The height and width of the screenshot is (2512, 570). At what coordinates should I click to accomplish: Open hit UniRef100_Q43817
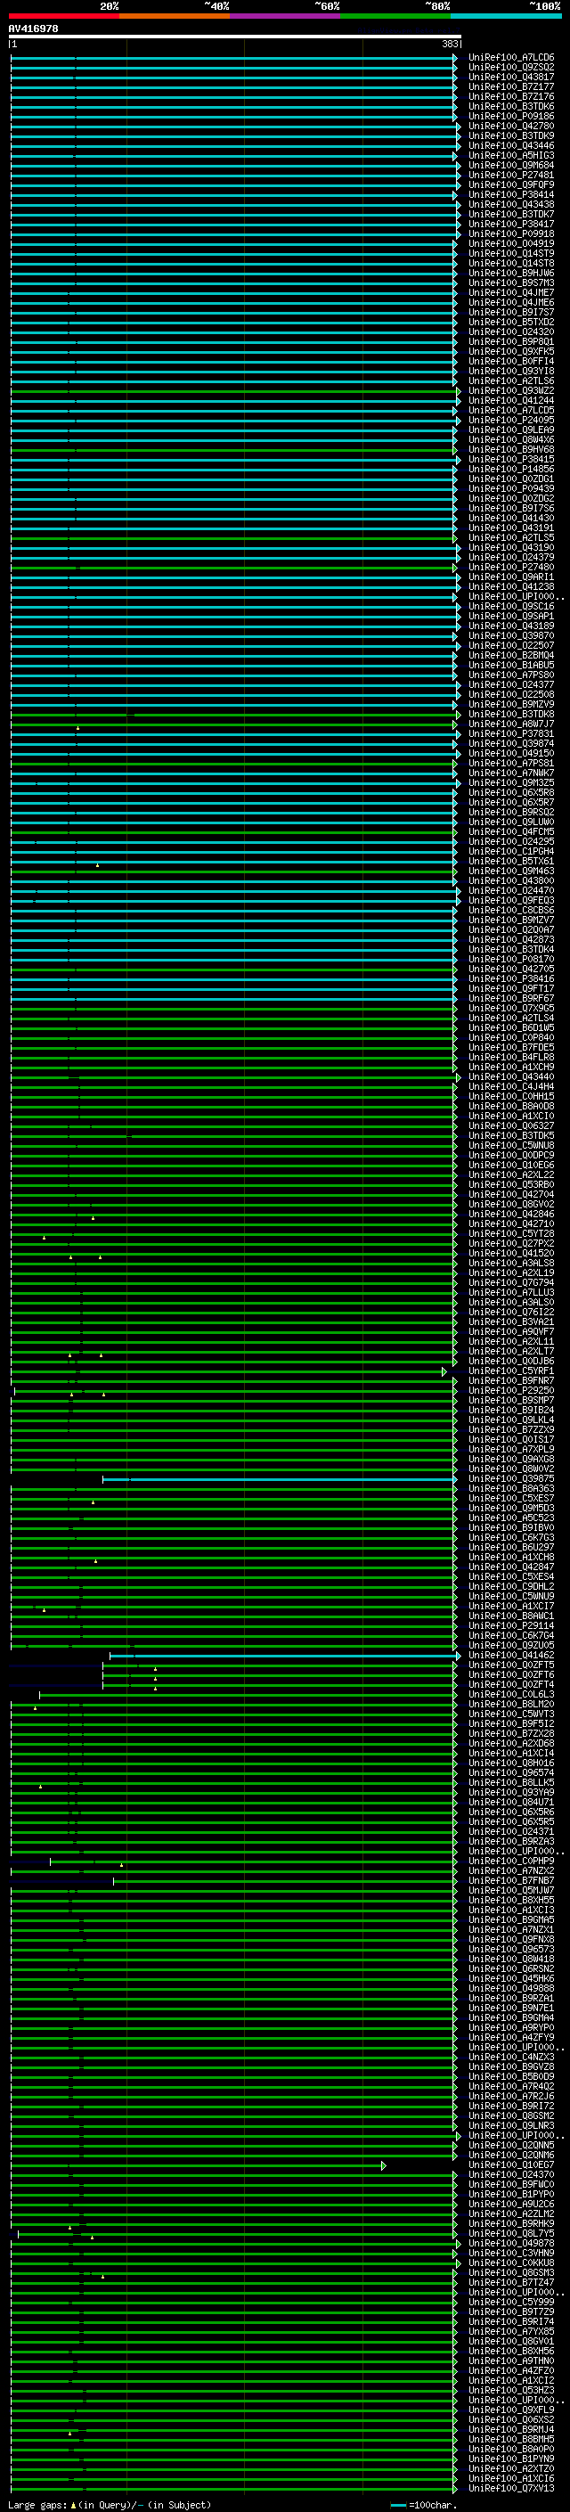510,77
